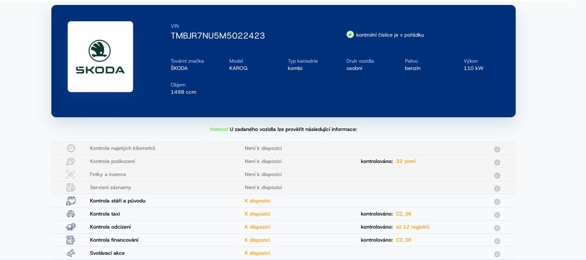586x260 pixels.
Task: Open info icon for Fotky a inzerce row
Action: (x=497, y=175)
